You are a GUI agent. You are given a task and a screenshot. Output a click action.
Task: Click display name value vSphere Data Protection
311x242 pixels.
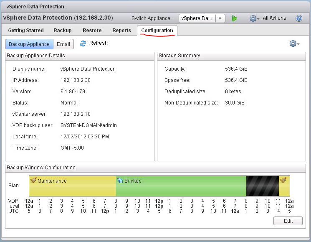pos(88,69)
